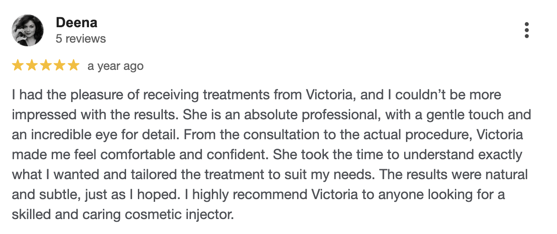Viewport: 557px width, 234px height.
Task: Open the three-dot more options menu
Action: (527, 30)
